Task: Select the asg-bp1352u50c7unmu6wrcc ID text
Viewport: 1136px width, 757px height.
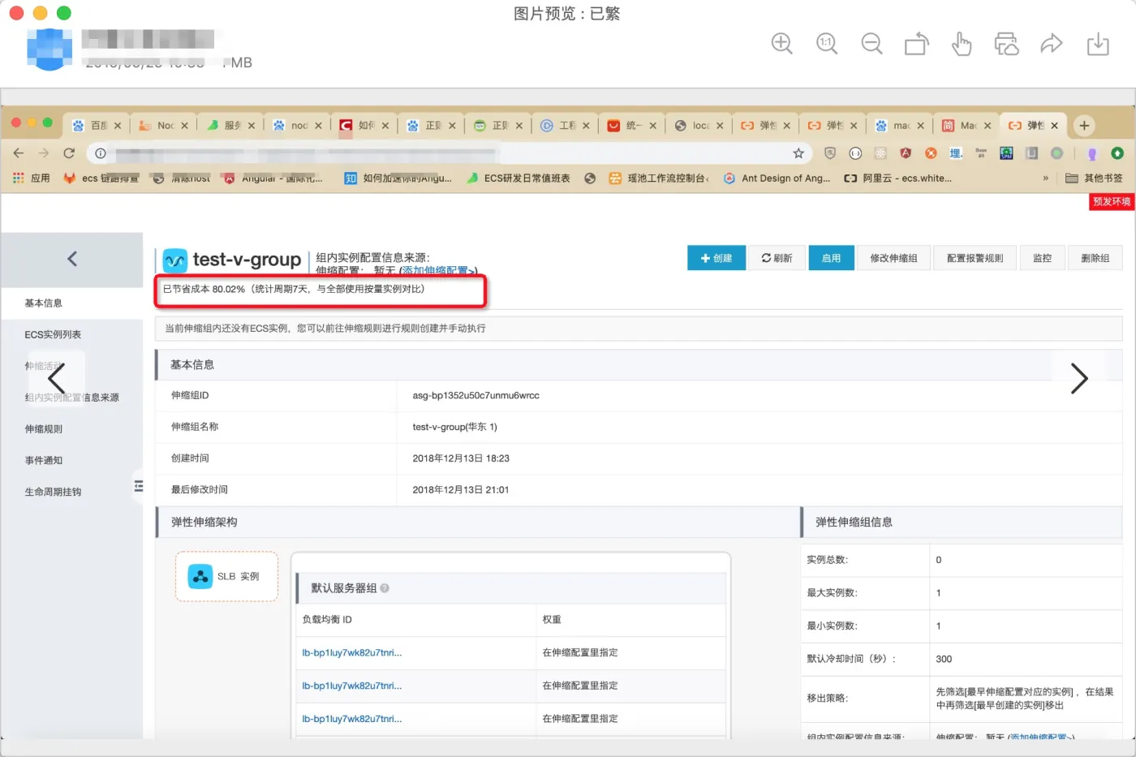Action: coord(475,396)
